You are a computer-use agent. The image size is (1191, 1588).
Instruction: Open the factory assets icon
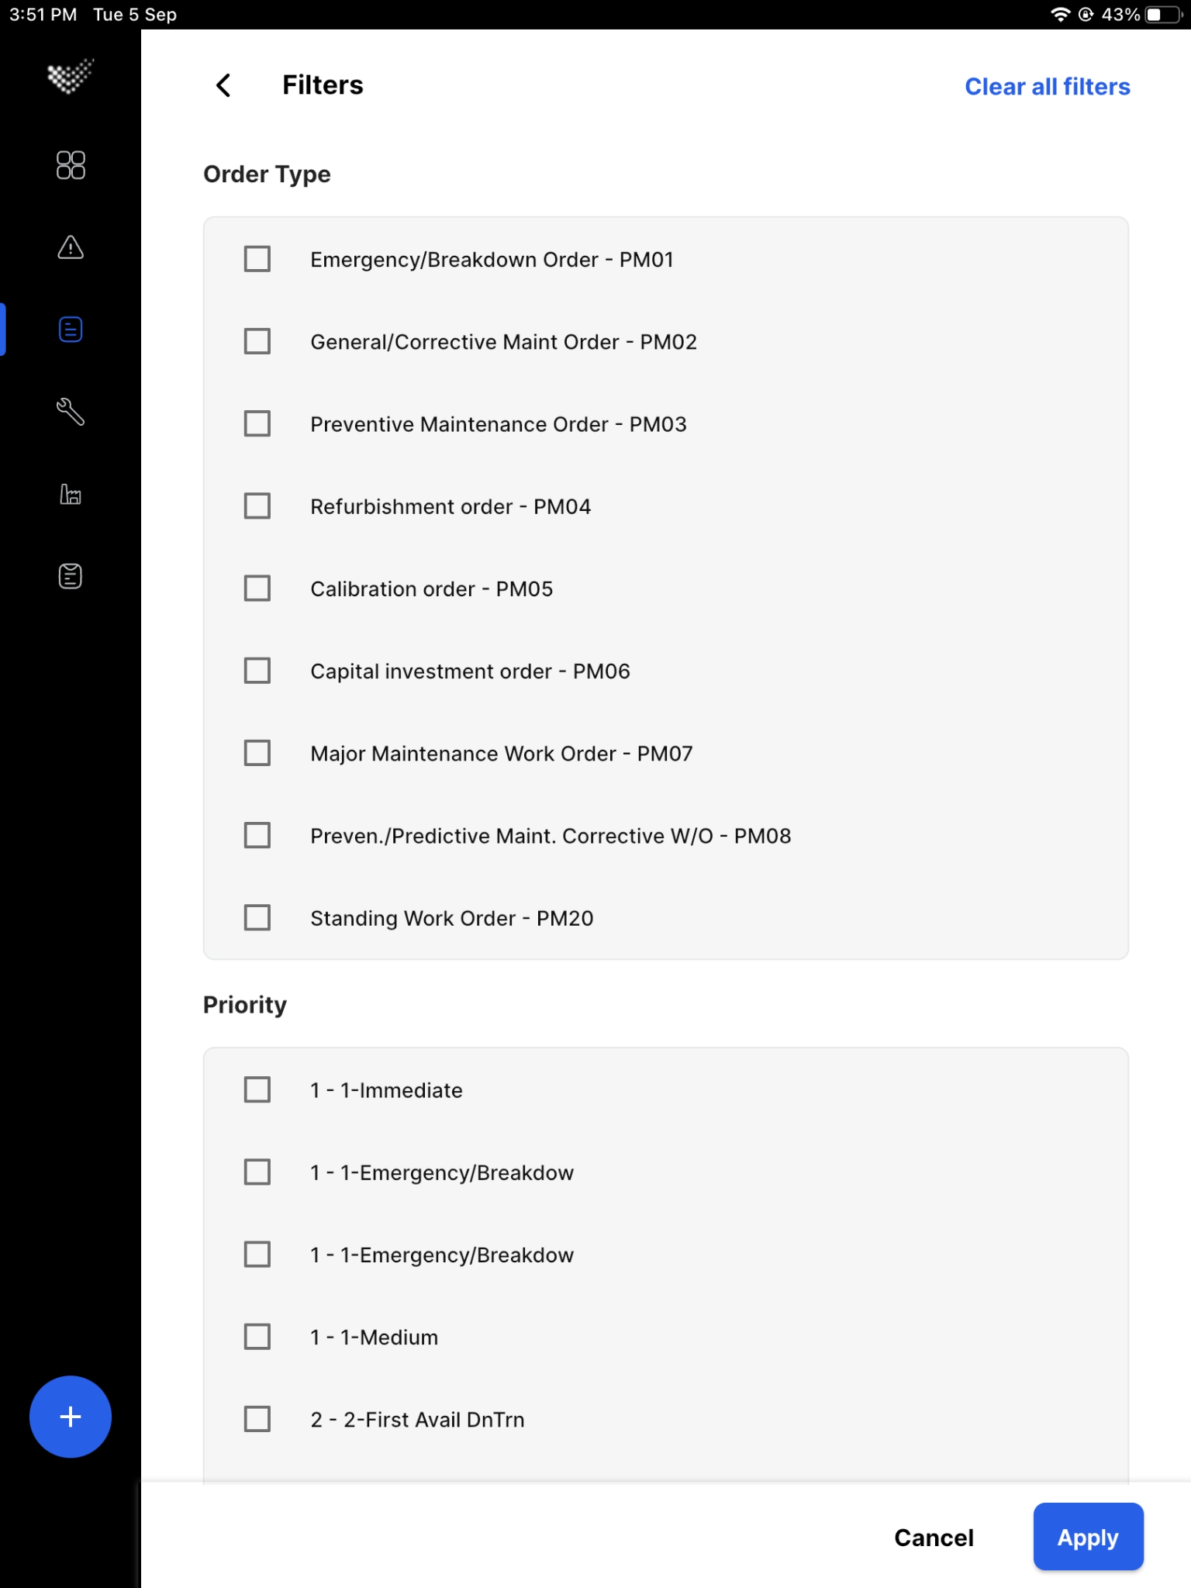(71, 495)
